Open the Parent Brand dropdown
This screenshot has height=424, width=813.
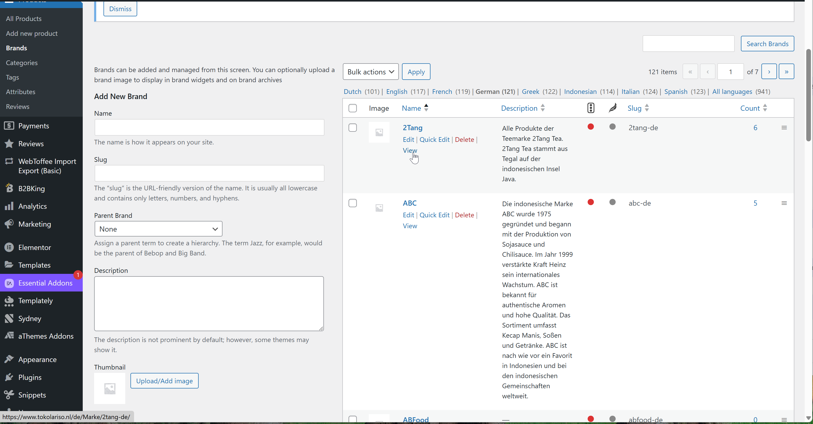(x=158, y=229)
